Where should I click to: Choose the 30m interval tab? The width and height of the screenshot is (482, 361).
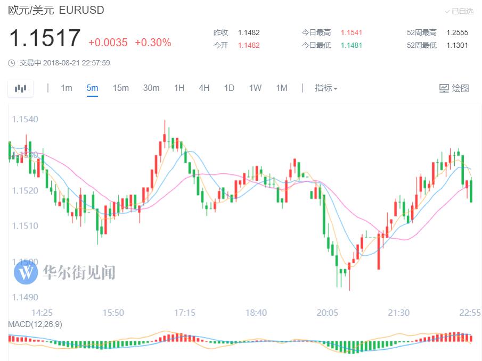pos(151,88)
